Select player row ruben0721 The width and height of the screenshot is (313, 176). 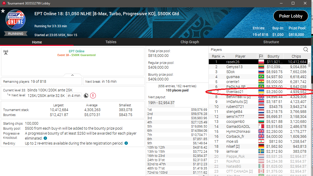(x=258, y=107)
